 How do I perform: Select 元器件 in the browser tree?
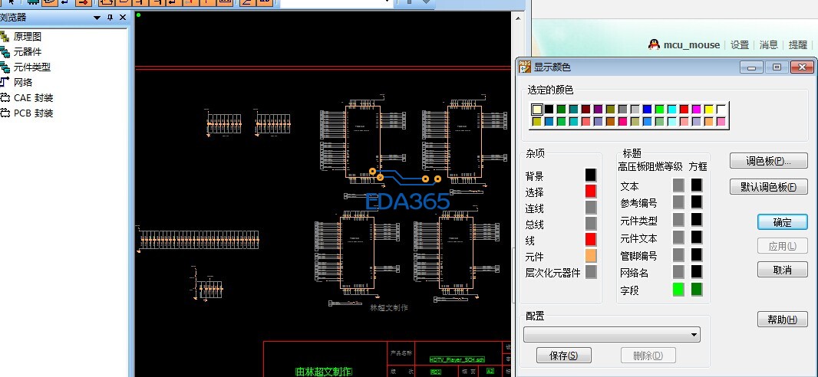point(27,51)
